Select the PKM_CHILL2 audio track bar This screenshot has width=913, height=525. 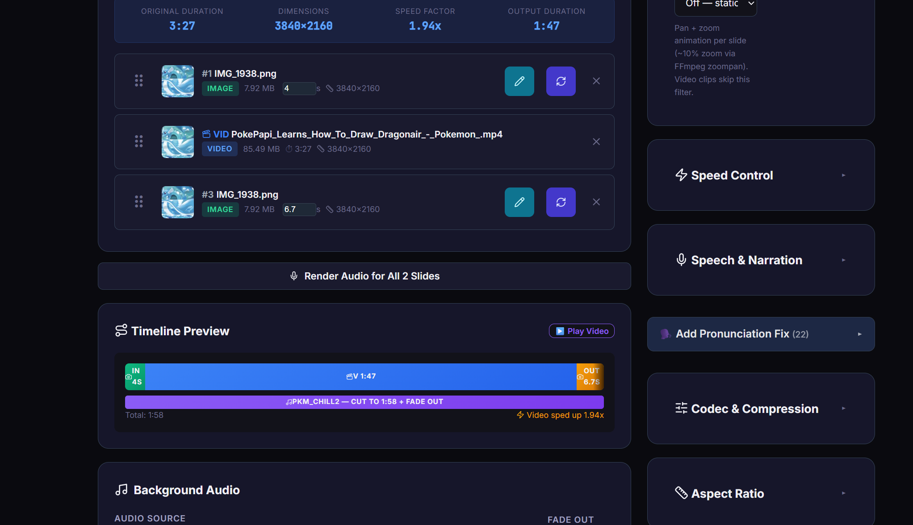click(x=364, y=402)
